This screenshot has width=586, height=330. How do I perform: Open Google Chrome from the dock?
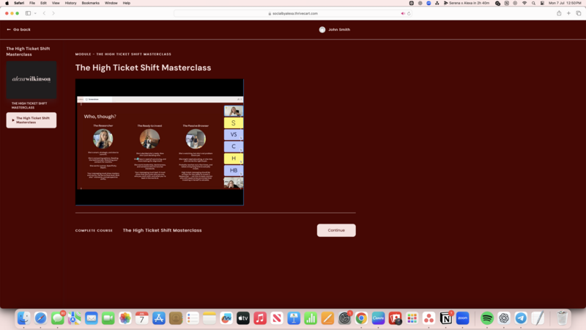click(x=361, y=318)
